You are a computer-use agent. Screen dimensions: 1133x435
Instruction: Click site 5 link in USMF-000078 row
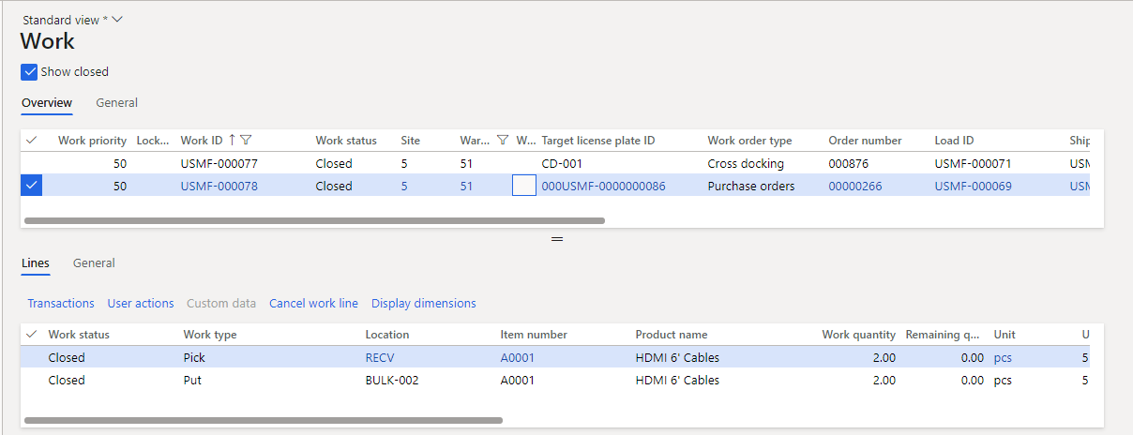coord(404,186)
